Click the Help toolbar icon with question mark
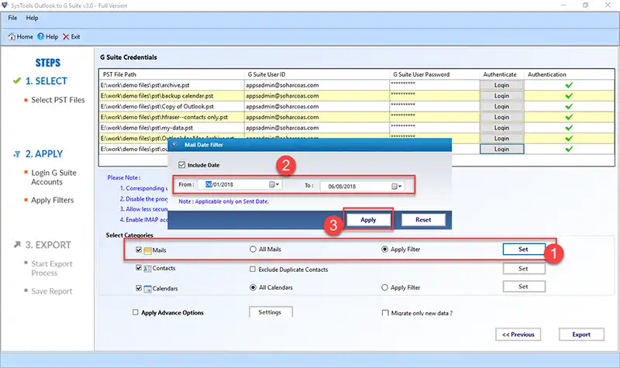 (x=41, y=36)
